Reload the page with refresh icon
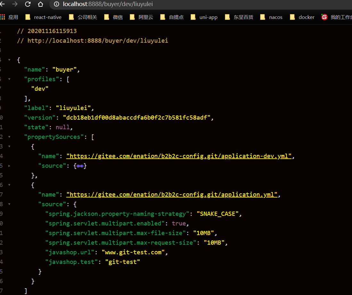The image size is (352, 295). pos(28,4)
